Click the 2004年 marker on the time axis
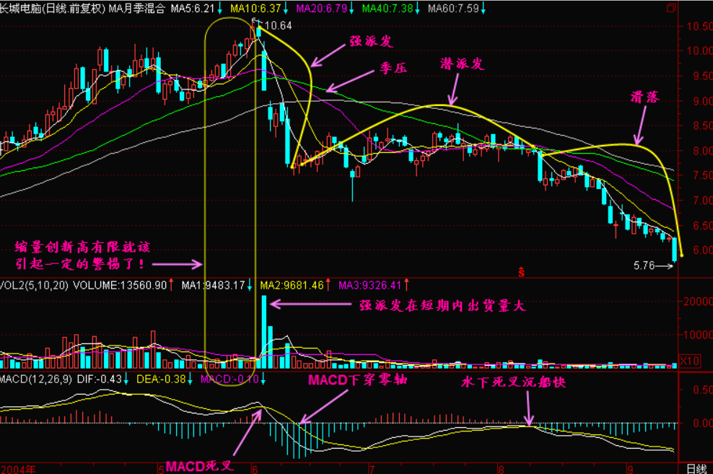The image size is (713, 474). [x=19, y=468]
